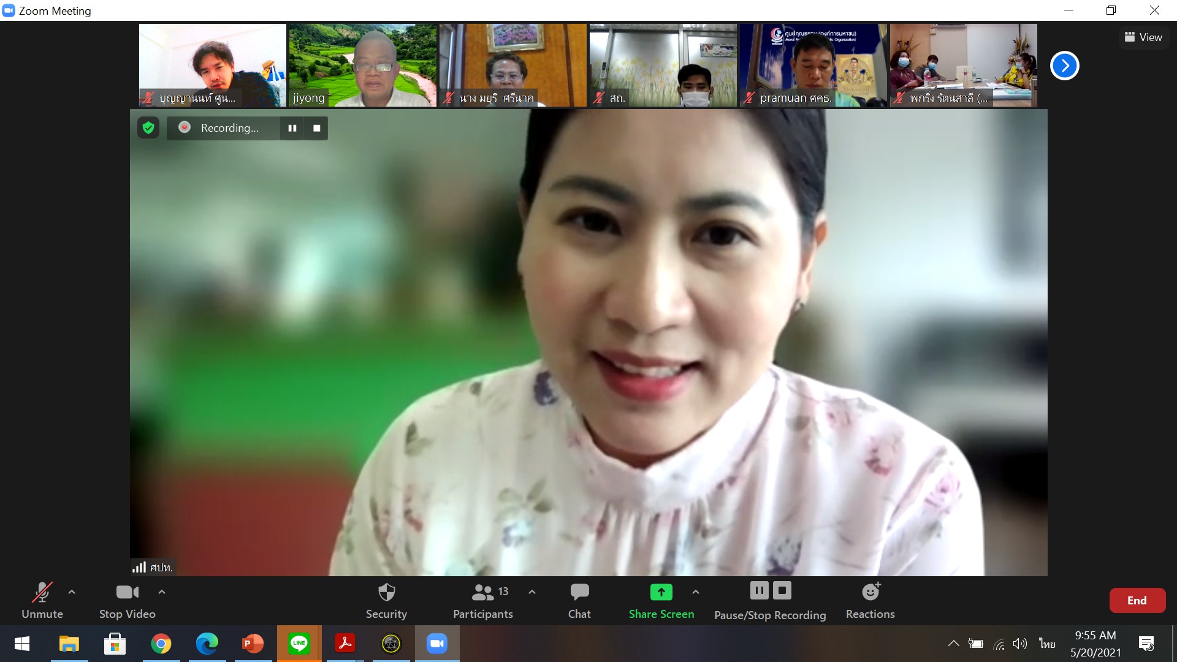
Task: Click battery icon in system tray
Action: click(975, 644)
